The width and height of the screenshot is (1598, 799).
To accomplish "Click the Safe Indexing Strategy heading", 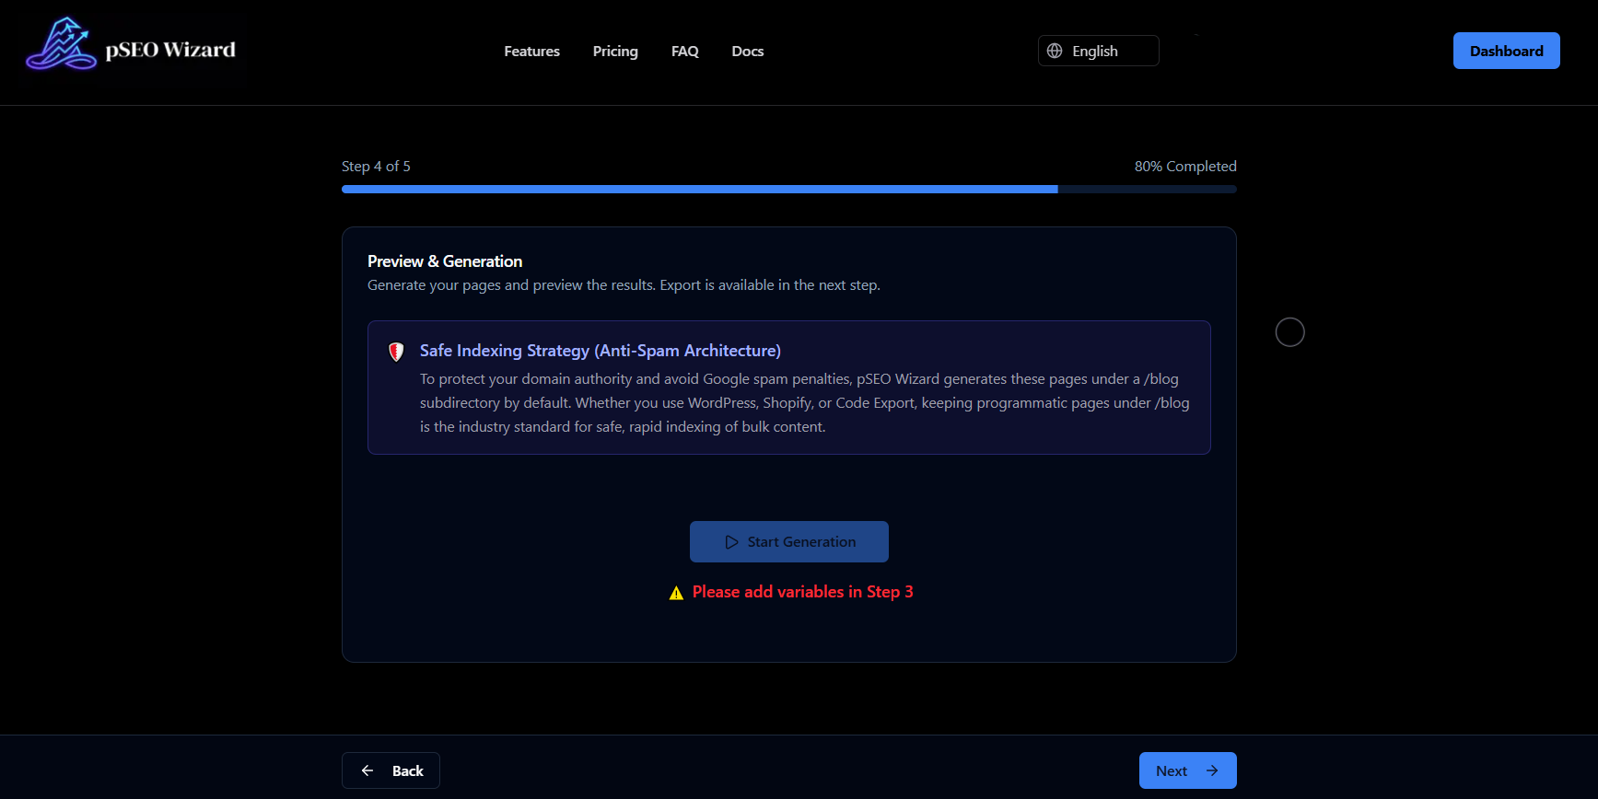I will tap(600, 351).
